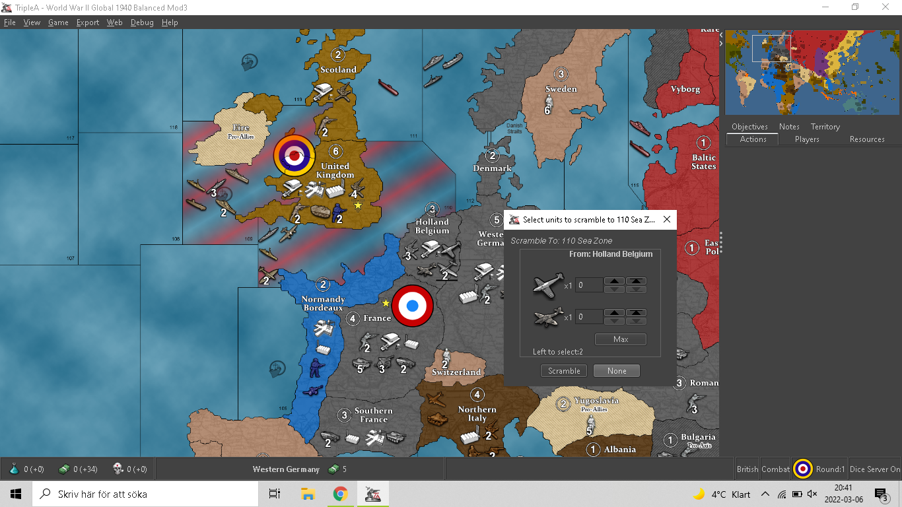Open Chrome from the Windows taskbar
The height and width of the screenshot is (507, 902).
(340, 494)
